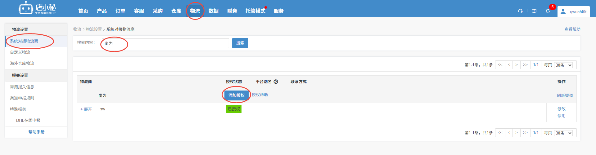Viewport: 596px width, 155px height.
Task: Open the customer service headset icon
Action: tap(520, 11)
